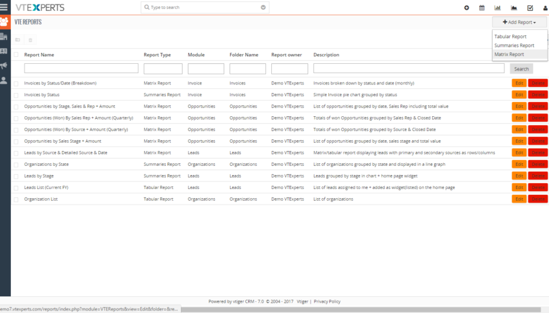Focus the Folder Name filter field
The image size is (549, 313).
(247, 68)
